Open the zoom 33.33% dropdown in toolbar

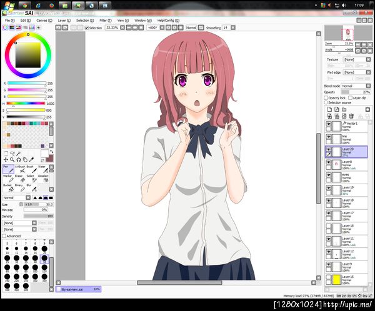(122, 27)
